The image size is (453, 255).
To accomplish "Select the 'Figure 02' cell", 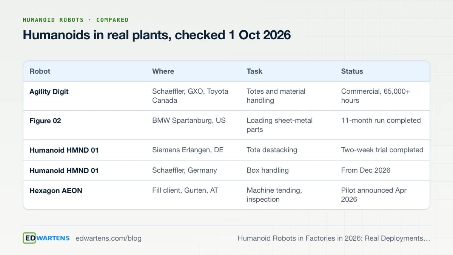I will [x=45, y=121].
